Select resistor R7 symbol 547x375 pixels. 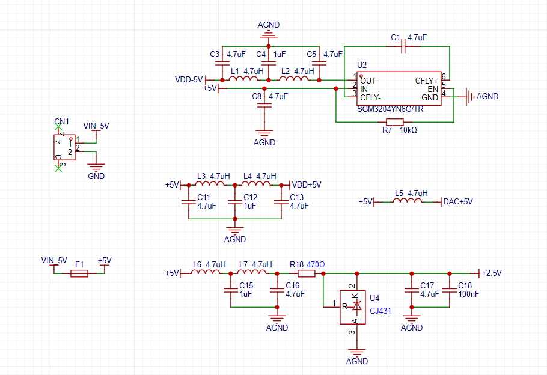click(395, 122)
